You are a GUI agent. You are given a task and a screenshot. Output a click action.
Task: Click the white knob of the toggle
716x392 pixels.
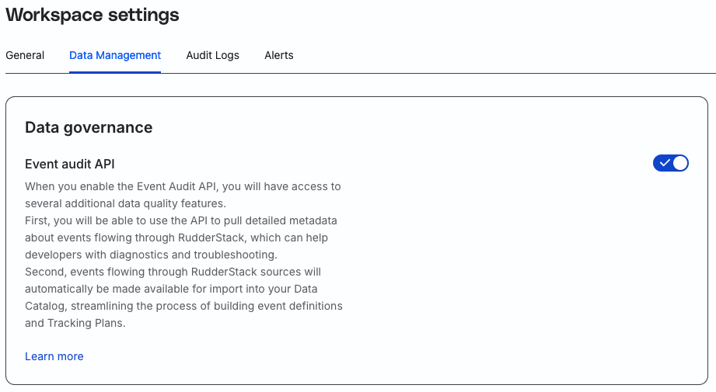click(679, 163)
